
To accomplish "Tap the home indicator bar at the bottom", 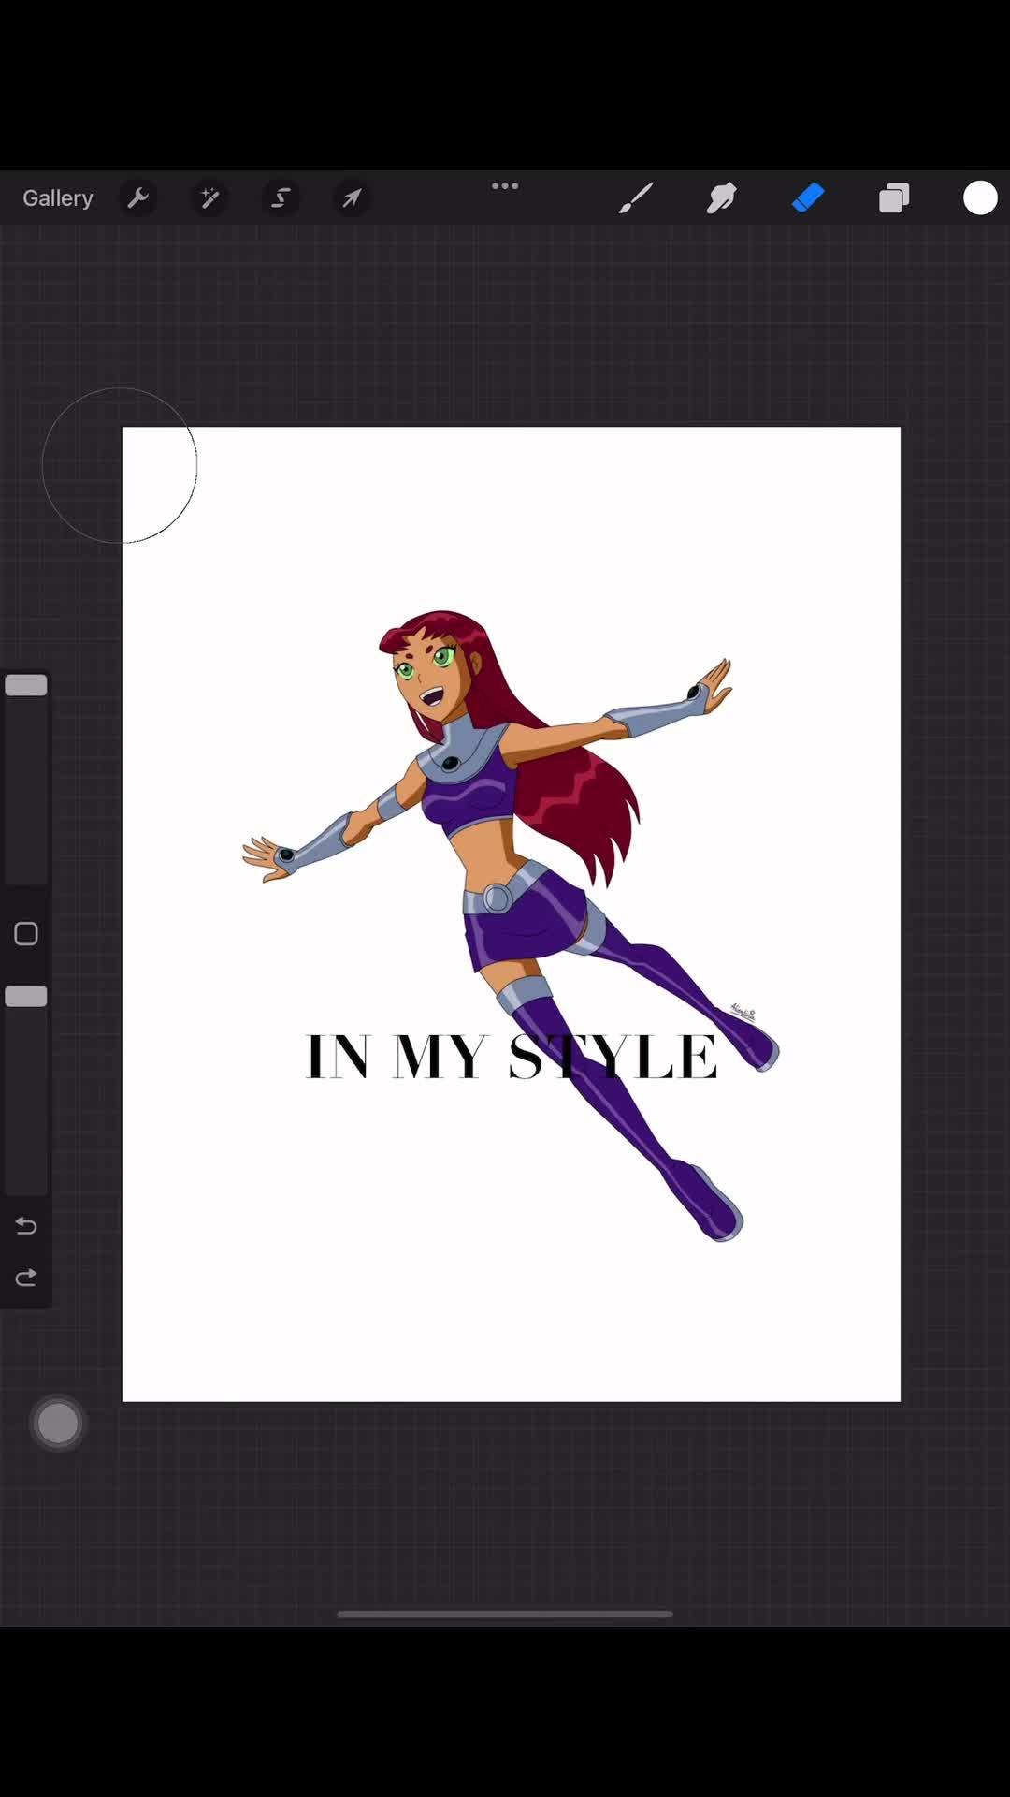I will point(505,1614).
